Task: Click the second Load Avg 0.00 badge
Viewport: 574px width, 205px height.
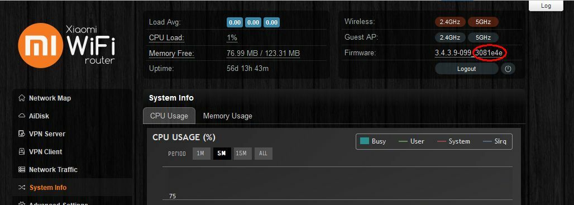Action: pyautogui.click(x=253, y=22)
